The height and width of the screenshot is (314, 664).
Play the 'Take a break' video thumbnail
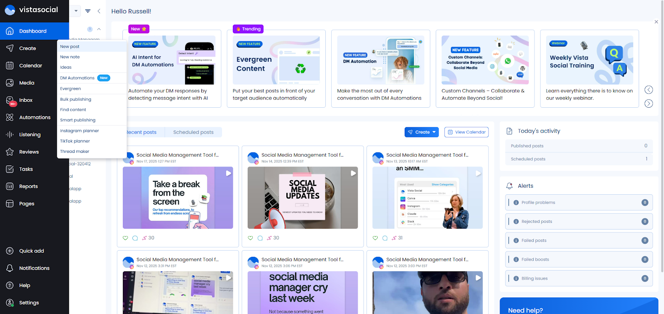point(178,198)
